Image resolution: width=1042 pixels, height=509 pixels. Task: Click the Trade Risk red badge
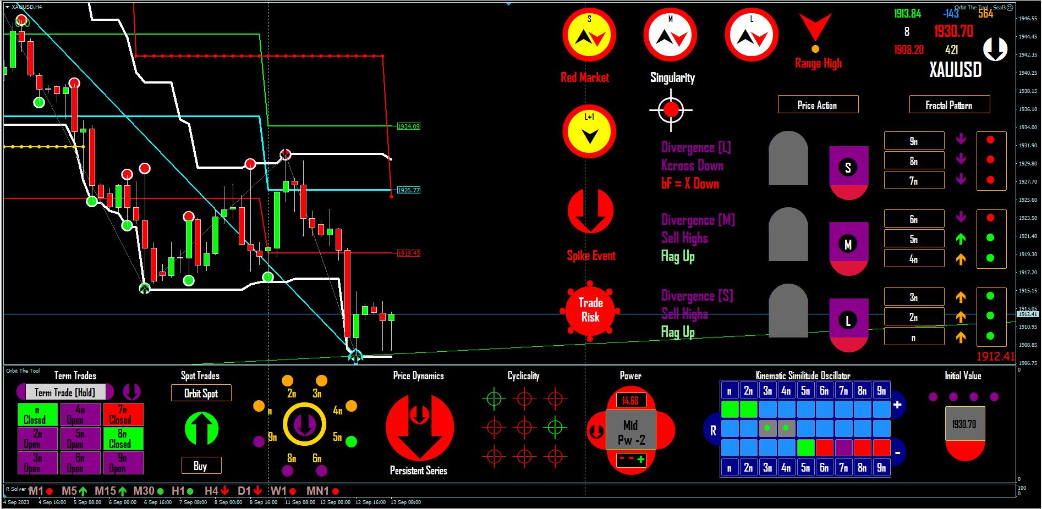(590, 311)
